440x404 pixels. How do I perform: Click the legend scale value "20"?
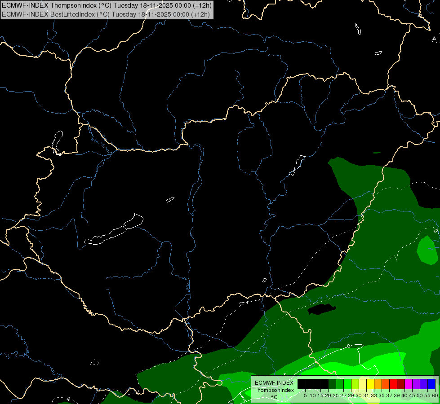pyautogui.click(x=328, y=395)
